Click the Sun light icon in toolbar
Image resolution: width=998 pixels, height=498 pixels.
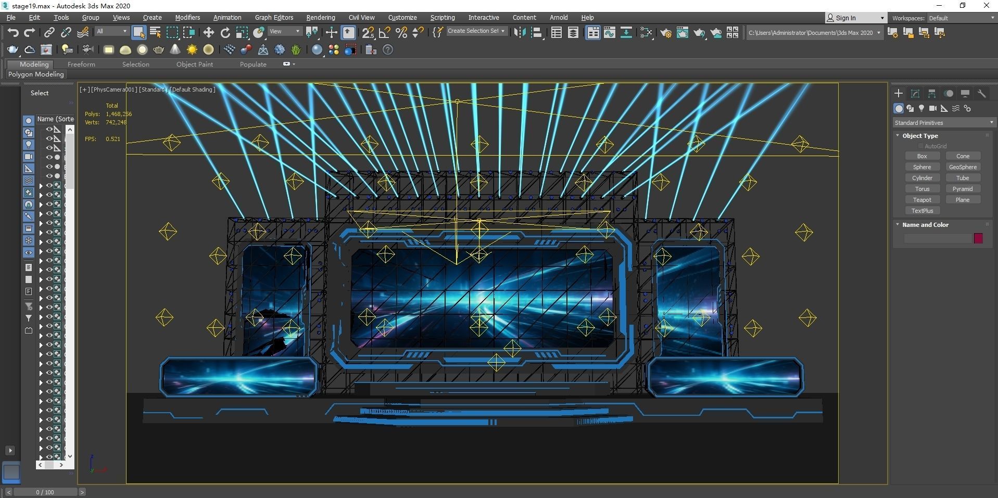click(x=192, y=49)
